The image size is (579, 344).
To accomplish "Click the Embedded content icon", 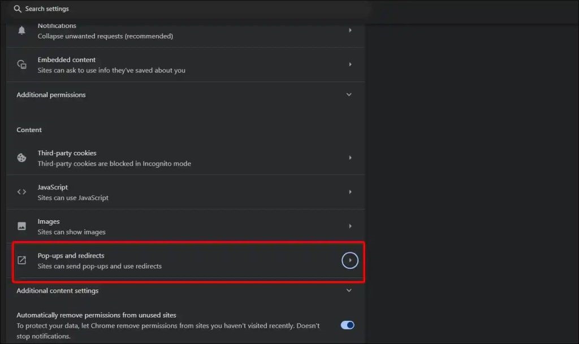I will click(21, 64).
